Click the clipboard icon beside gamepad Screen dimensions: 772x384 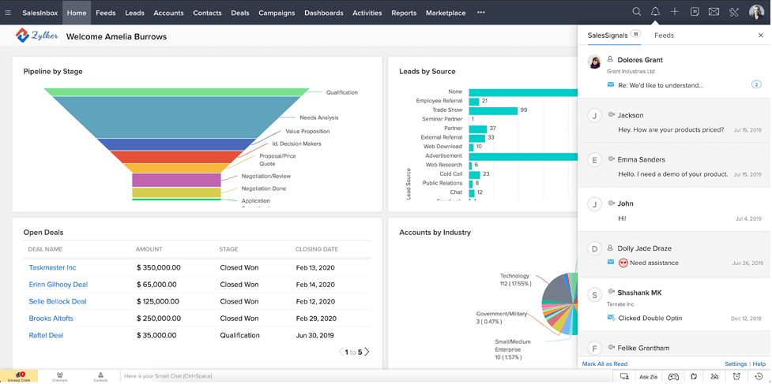pos(695,377)
